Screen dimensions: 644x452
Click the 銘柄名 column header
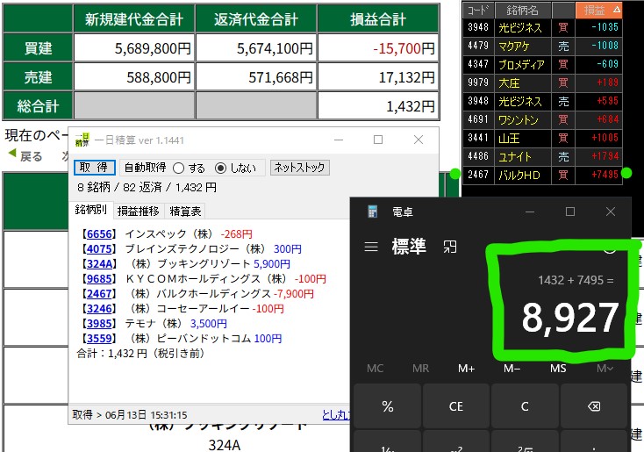522,10
